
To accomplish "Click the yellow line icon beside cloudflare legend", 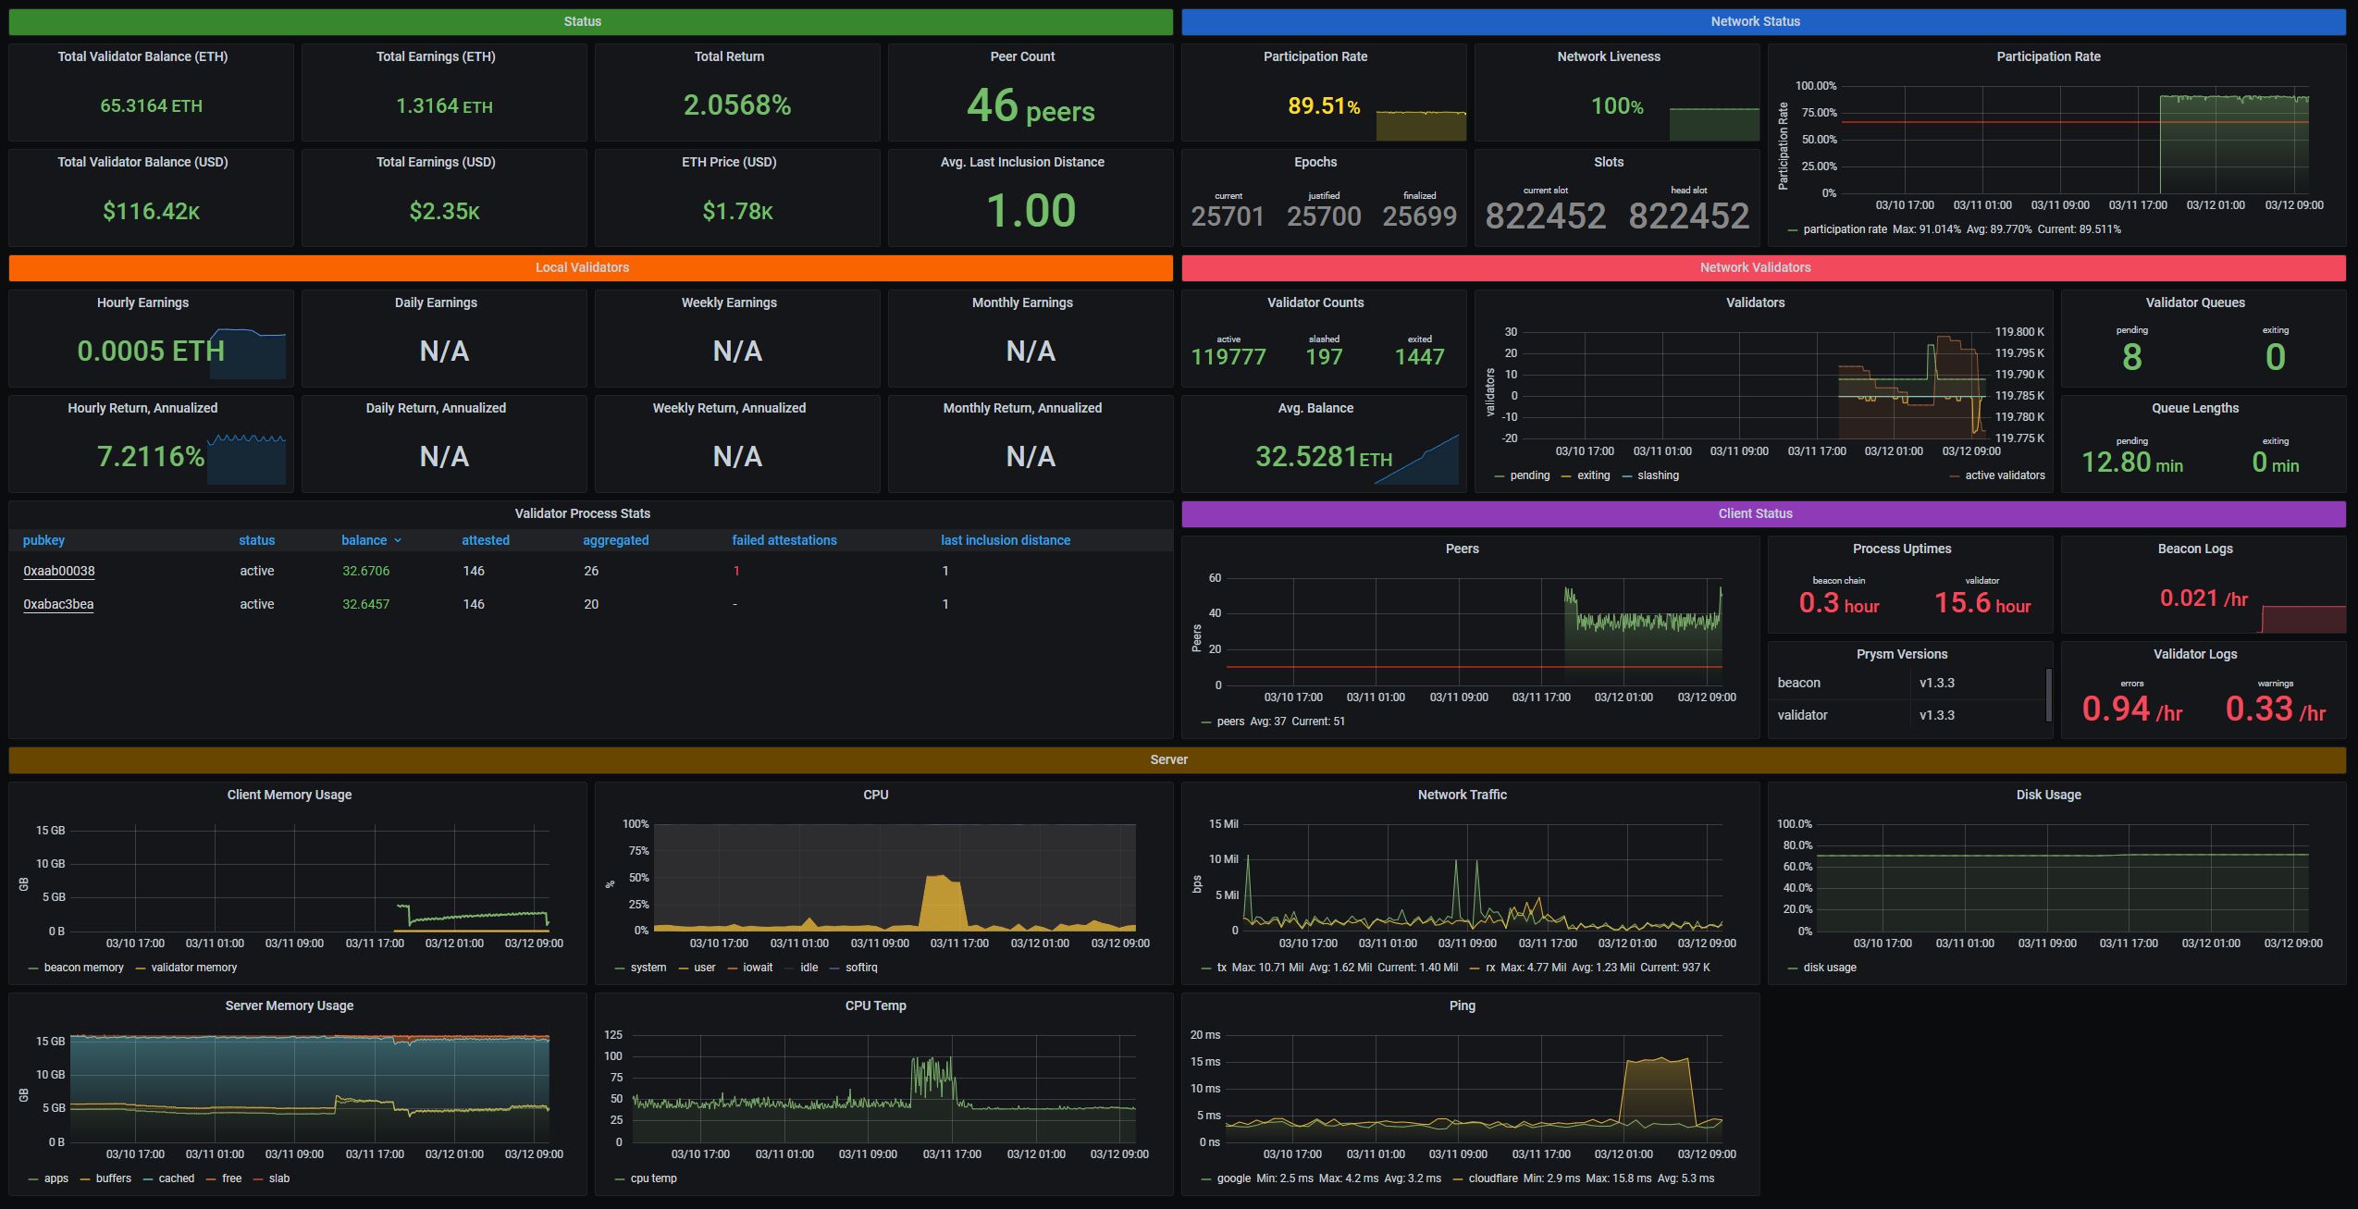I will coord(1458,1178).
